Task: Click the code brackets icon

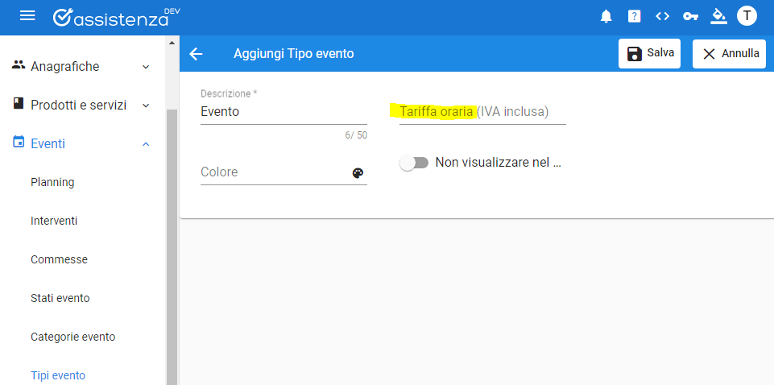Action: pos(662,16)
